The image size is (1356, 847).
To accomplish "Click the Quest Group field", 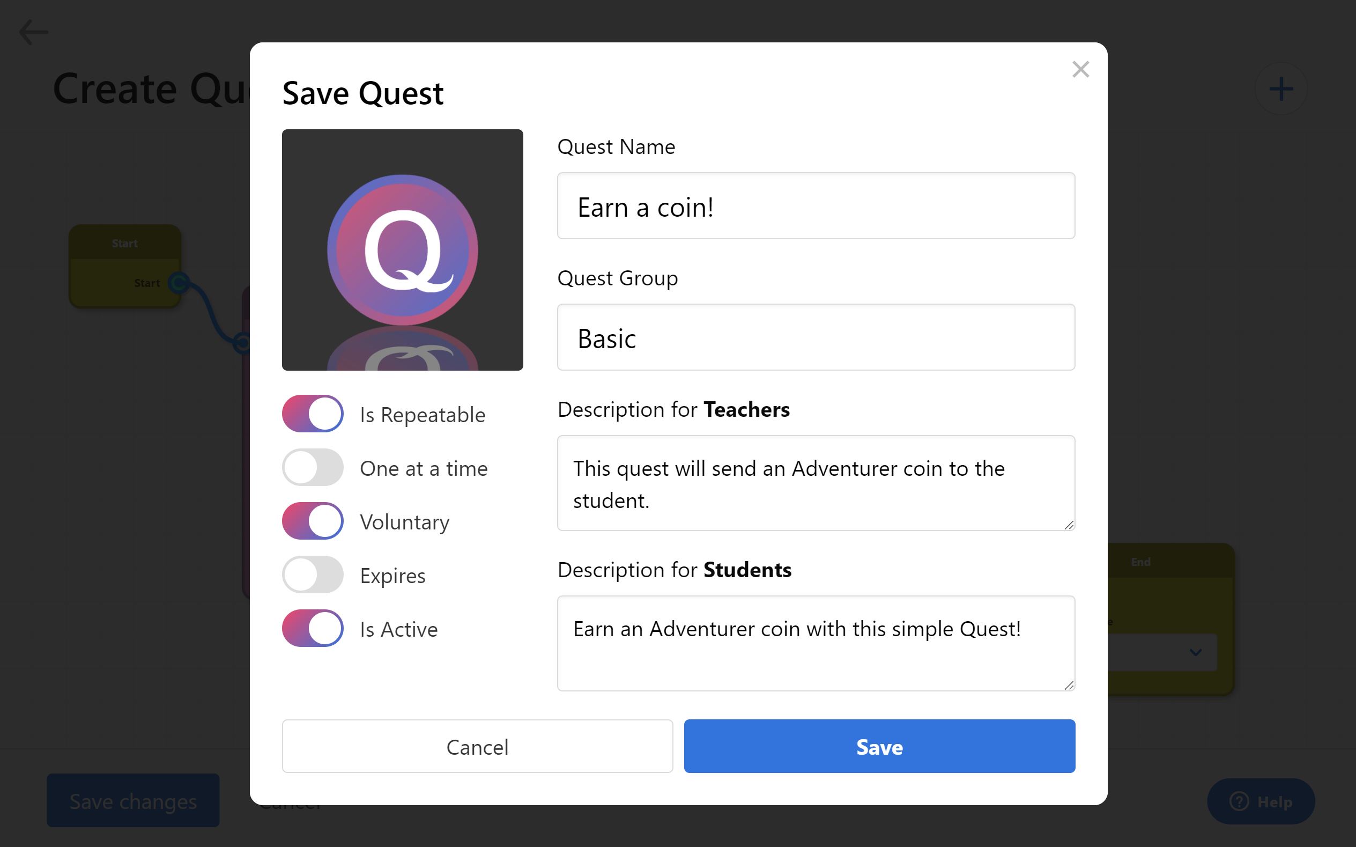I will tap(816, 337).
